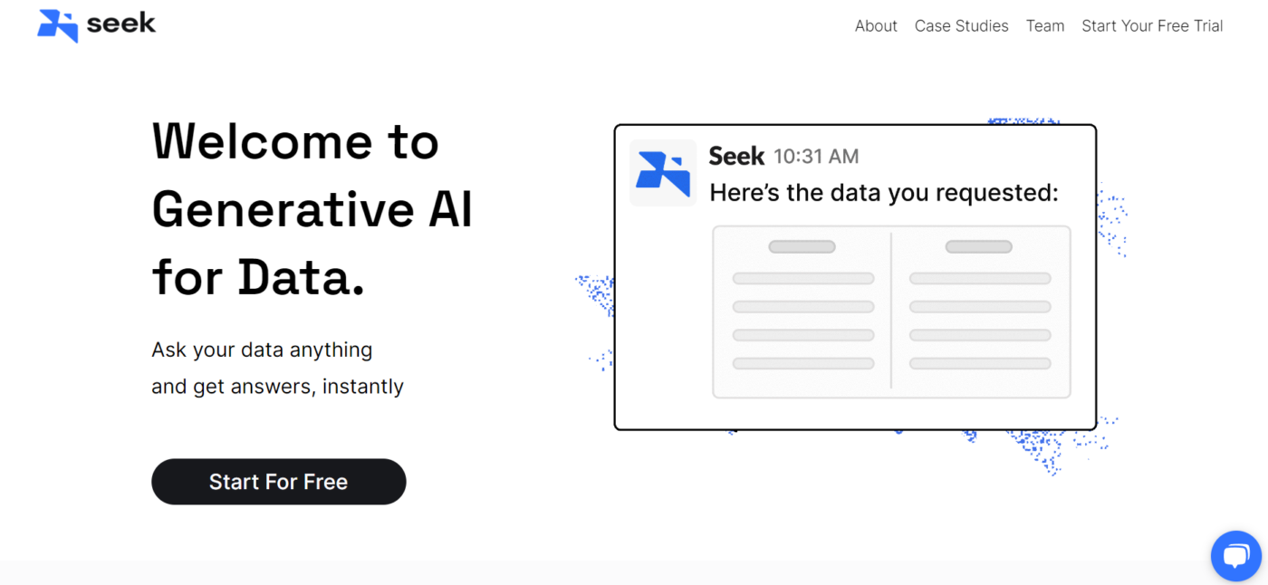Click the left column of the data table preview
This screenshot has width=1268, height=585.
click(802, 312)
